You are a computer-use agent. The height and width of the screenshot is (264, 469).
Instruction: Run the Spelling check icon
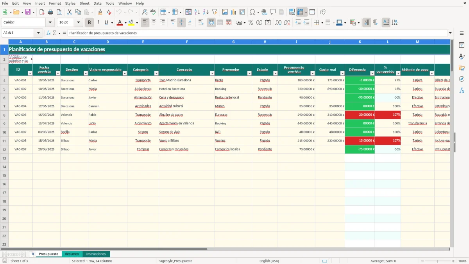153,12
